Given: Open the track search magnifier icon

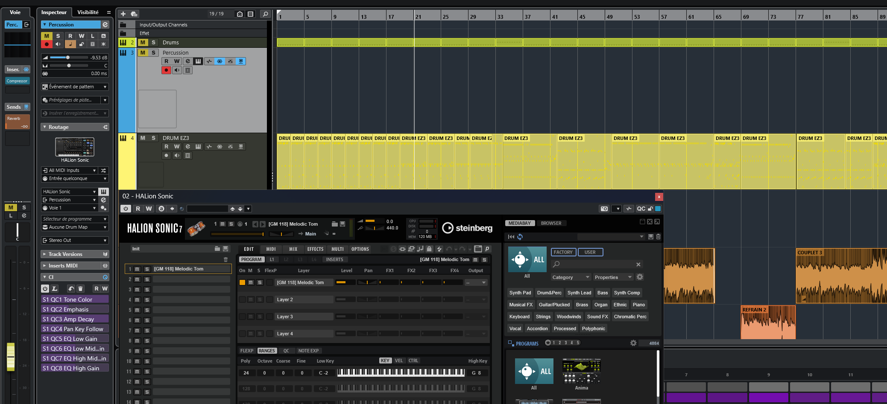Looking at the screenshot, I should (265, 14).
